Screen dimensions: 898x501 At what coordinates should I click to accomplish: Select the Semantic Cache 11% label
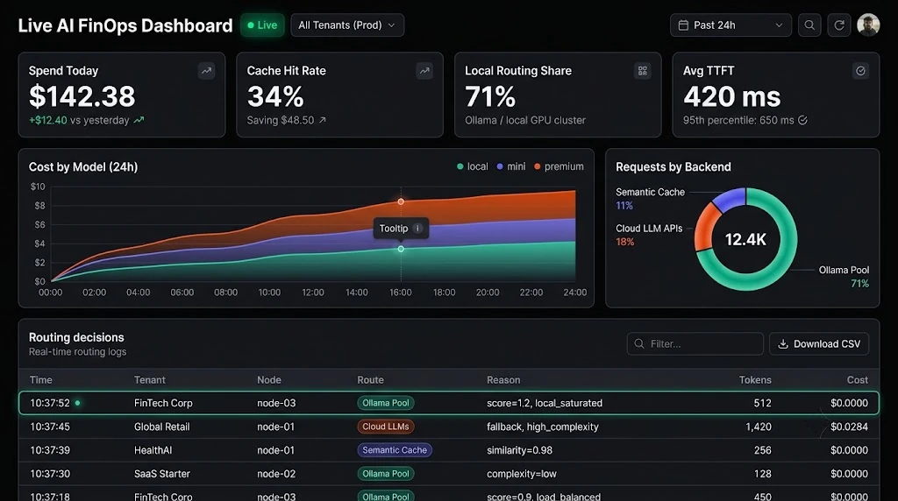point(650,199)
